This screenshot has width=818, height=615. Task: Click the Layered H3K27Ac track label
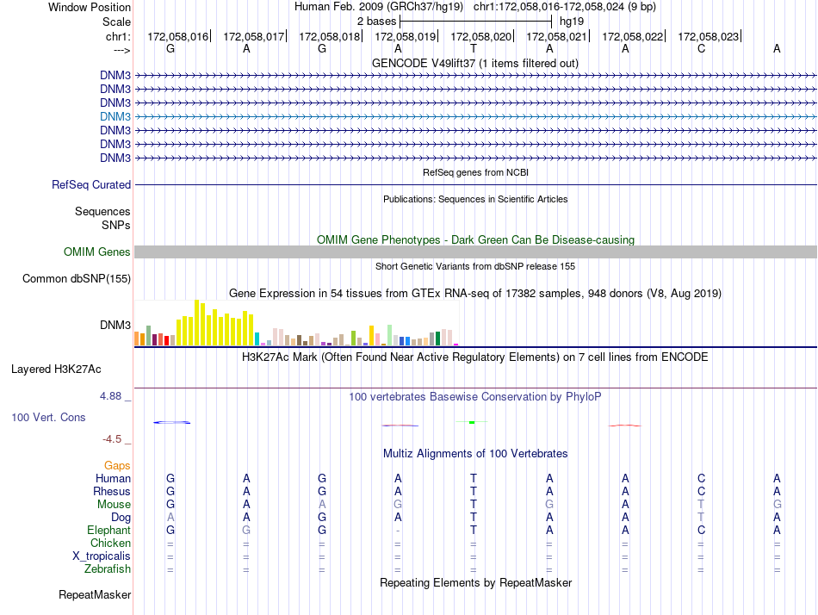coord(56,370)
